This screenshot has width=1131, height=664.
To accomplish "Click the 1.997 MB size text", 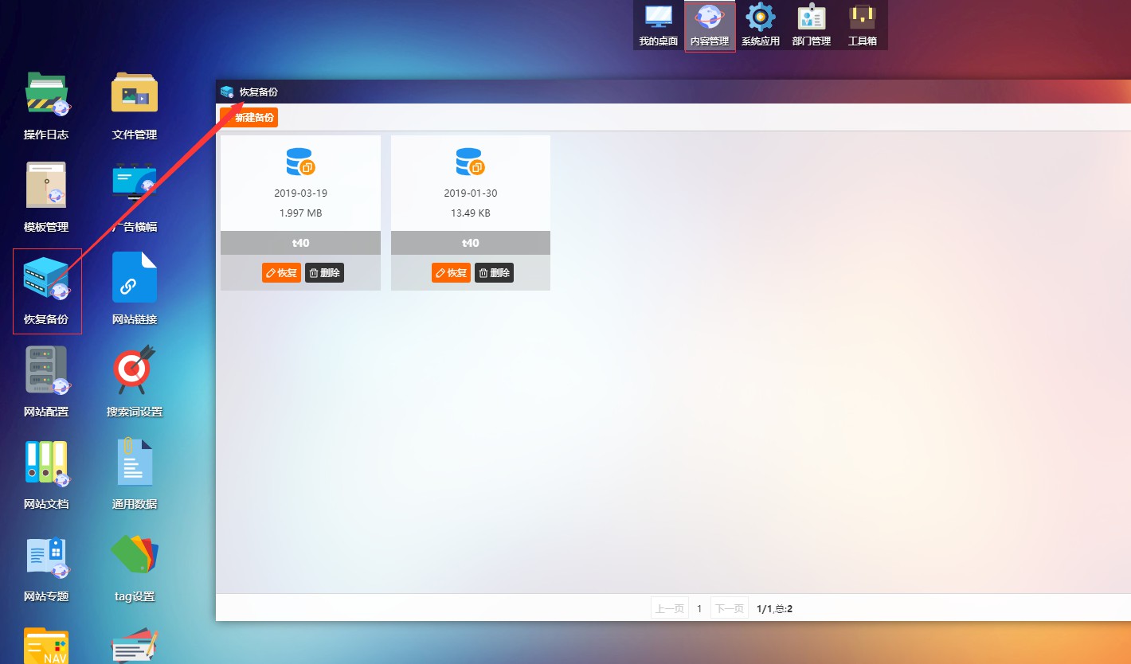I will click(300, 213).
